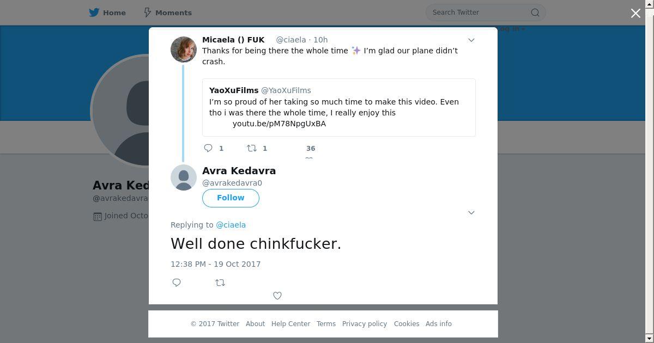Viewport: 654px width, 343px height.
Task: Click the @ciaela mention in reply line
Action: click(x=231, y=225)
